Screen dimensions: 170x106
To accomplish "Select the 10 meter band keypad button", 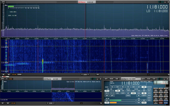I will click(x=166, y=98).
